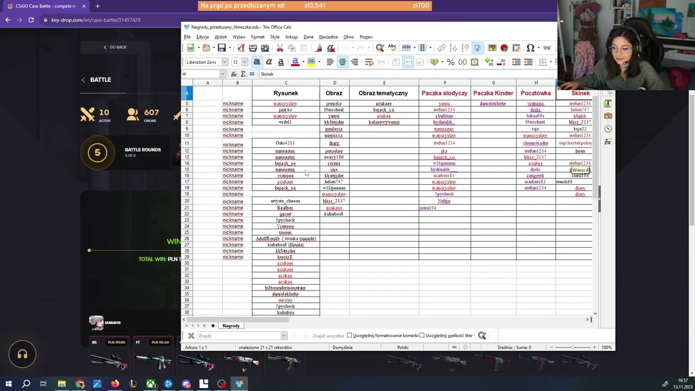Toggle center horizontal alignment
This screenshot has width=695, height=391.
tap(342, 62)
